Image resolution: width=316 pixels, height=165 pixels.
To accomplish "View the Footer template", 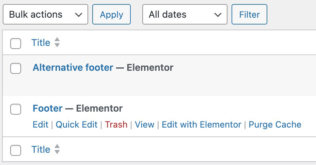I will click(x=145, y=125).
